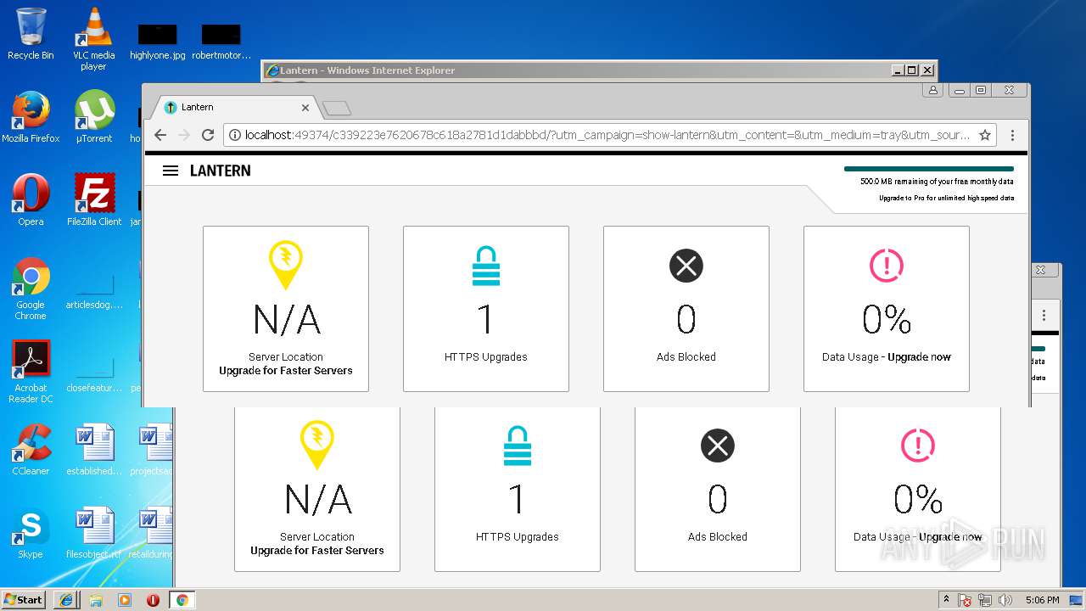The image size is (1086, 611).
Task: Open the Recycle Bin desktop icon
Action: click(31, 35)
